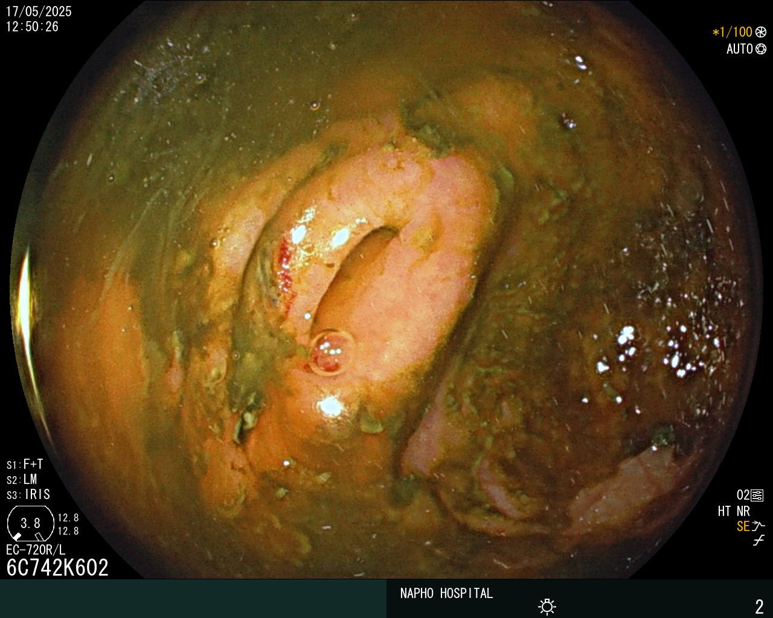Click the scope model EC-720R/L
Viewport: 773px width, 618px height.
point(36,550)
